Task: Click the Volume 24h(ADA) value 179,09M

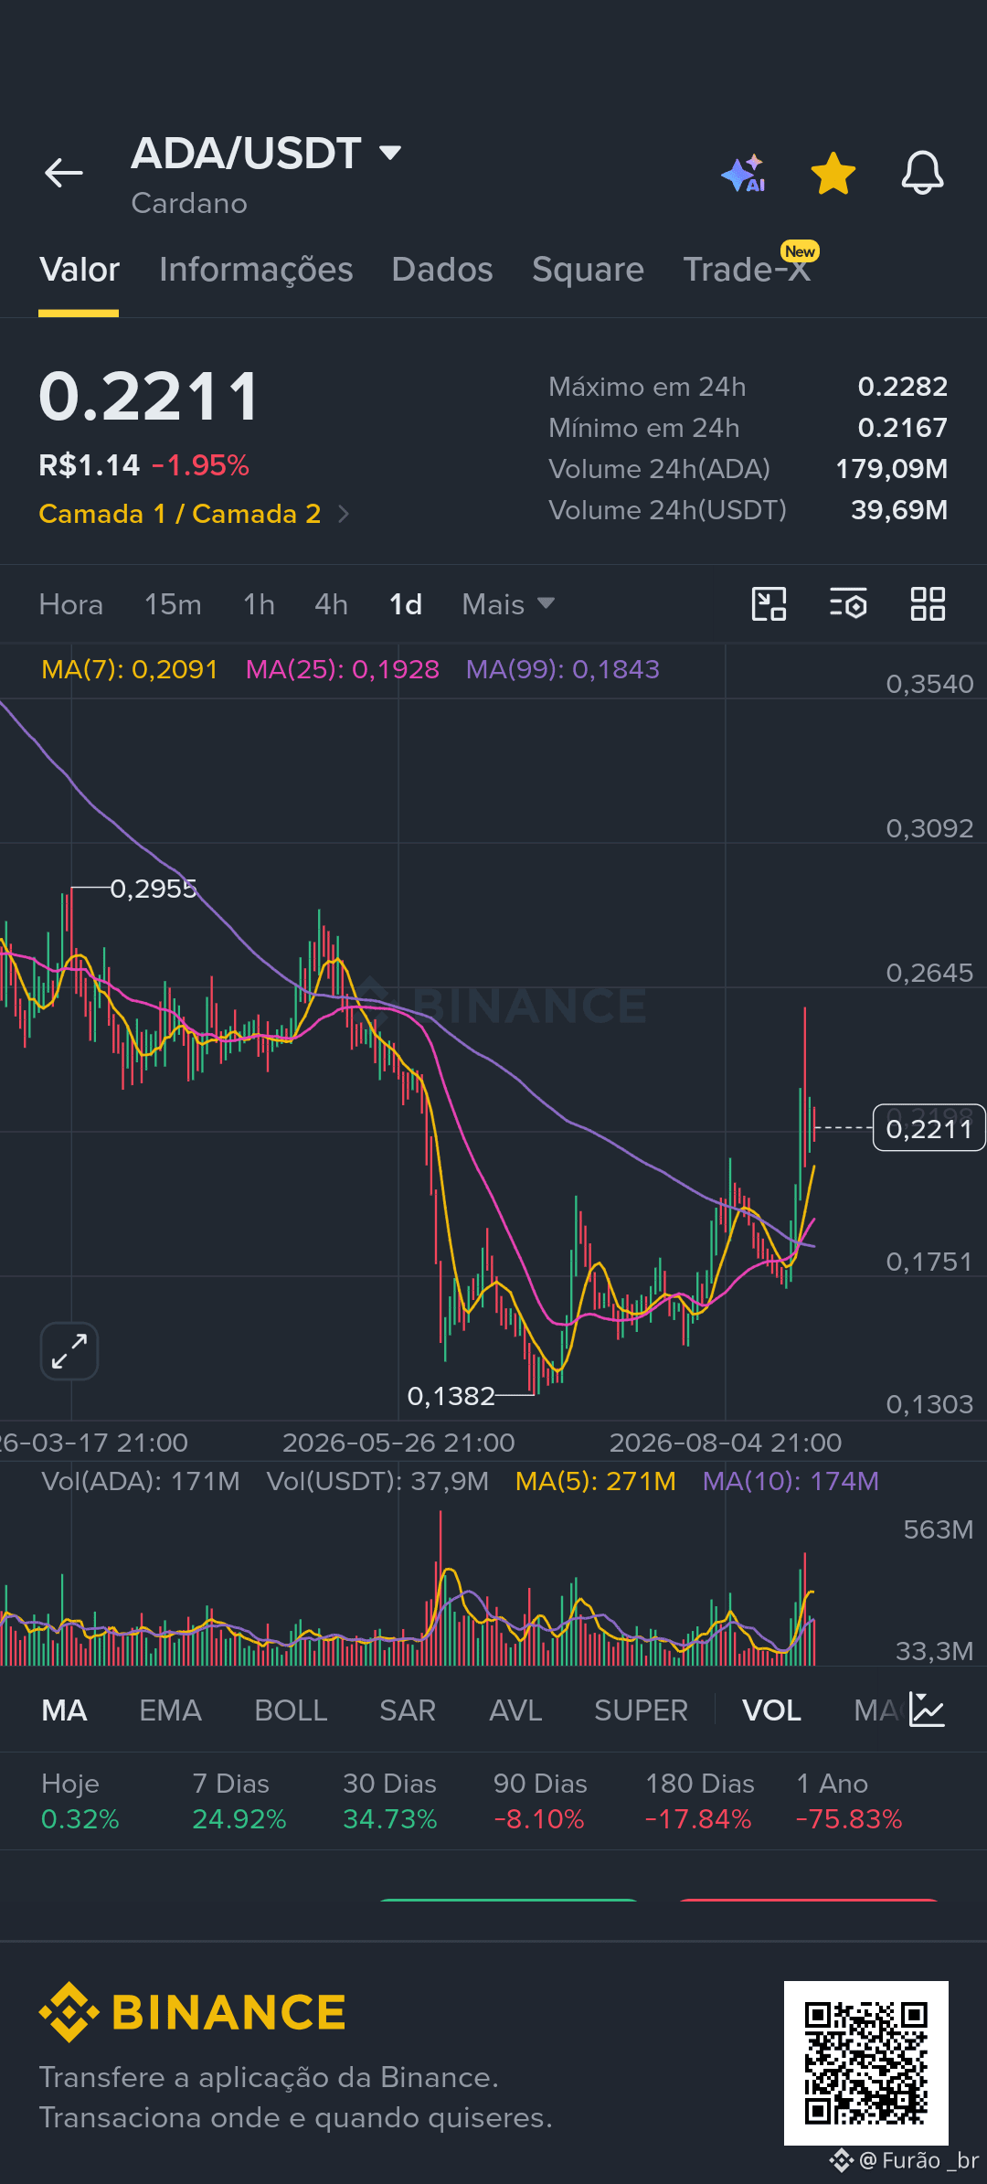Action: pos(892,469)
